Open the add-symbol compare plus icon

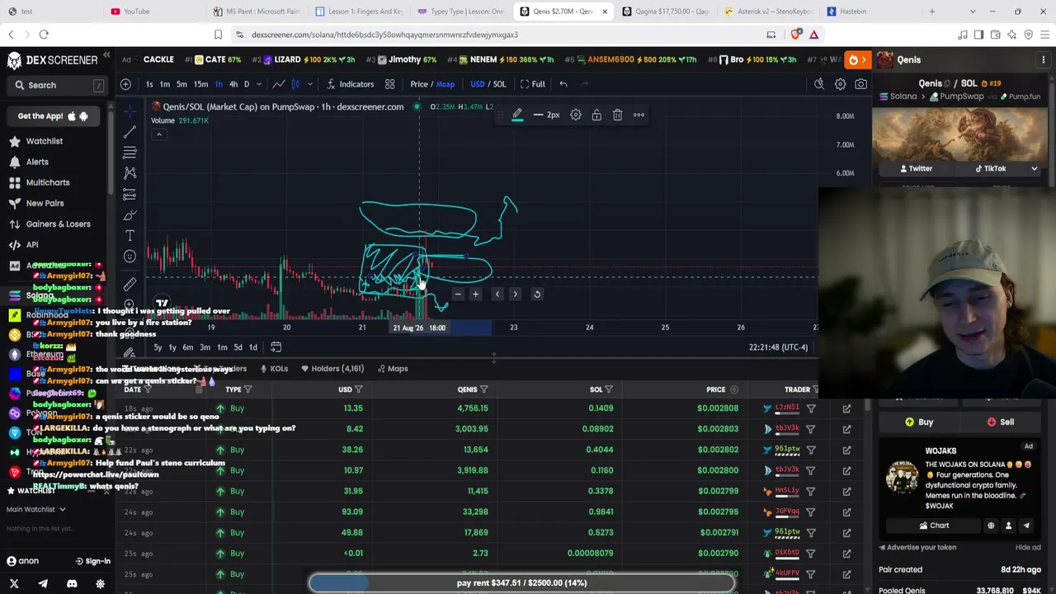click(125, 84)
